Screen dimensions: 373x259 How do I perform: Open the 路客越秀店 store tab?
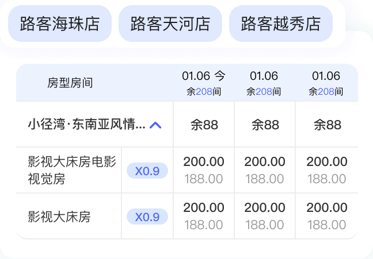click(281, 24)
